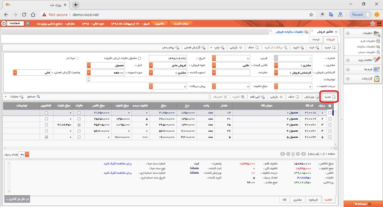Click تایید (confirm) in the top toolbar
This screenshot has height=207, width=383.
[x=298, y=47]
